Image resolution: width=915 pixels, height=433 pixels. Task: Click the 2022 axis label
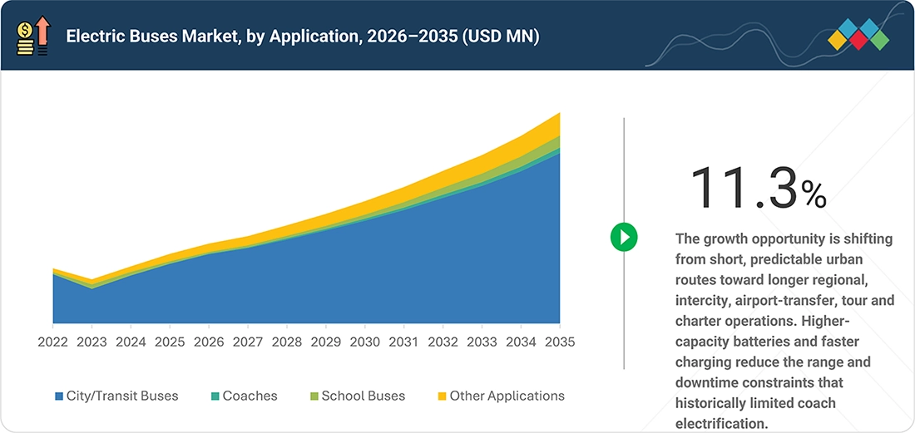pyautogui.click(x=53, y=342)
